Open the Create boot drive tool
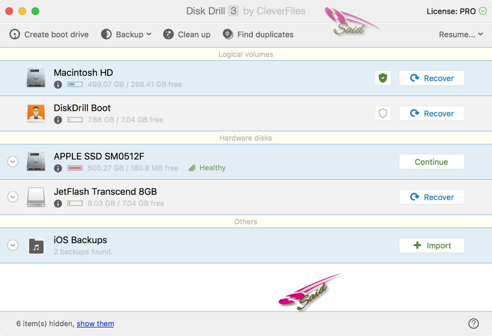The image size is (492, 336). pyautogui.click(x=49, y=34)
